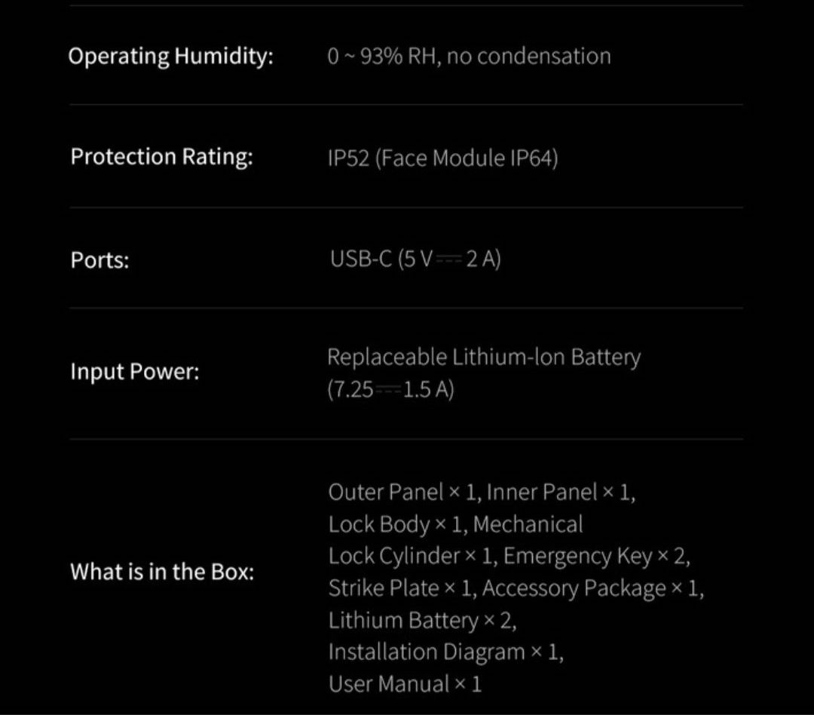
Task: Select the User Manual × 1 line
Action: click(x=405, y=684)
